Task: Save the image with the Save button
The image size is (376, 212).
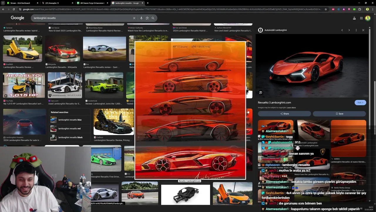Action: coord(339,114)
